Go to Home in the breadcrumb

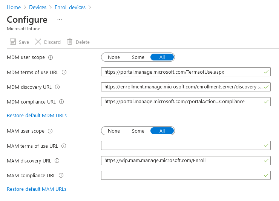pos(14,7)
